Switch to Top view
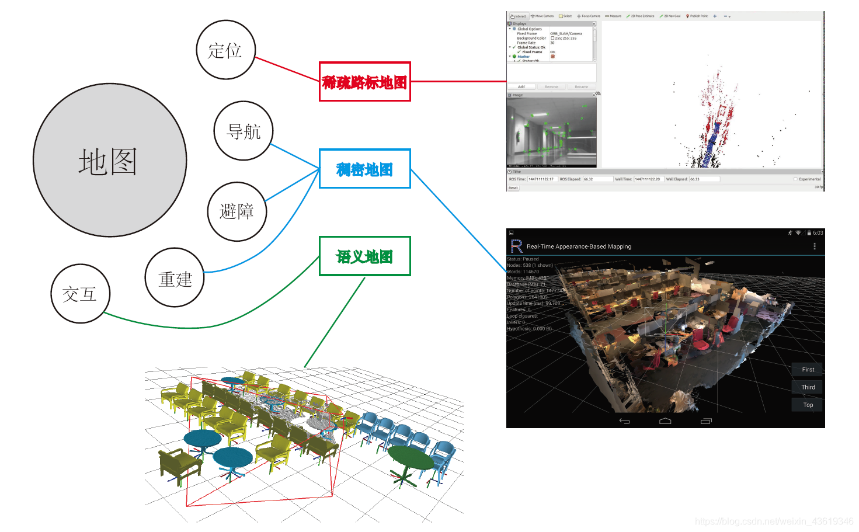The image size is (859, 532). pos(808,405)
